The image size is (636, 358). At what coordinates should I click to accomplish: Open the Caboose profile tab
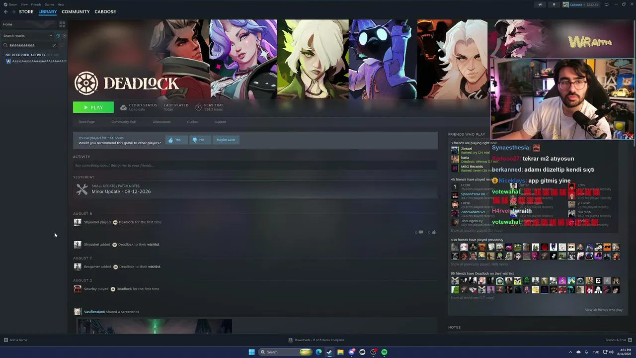coord(105,11)
